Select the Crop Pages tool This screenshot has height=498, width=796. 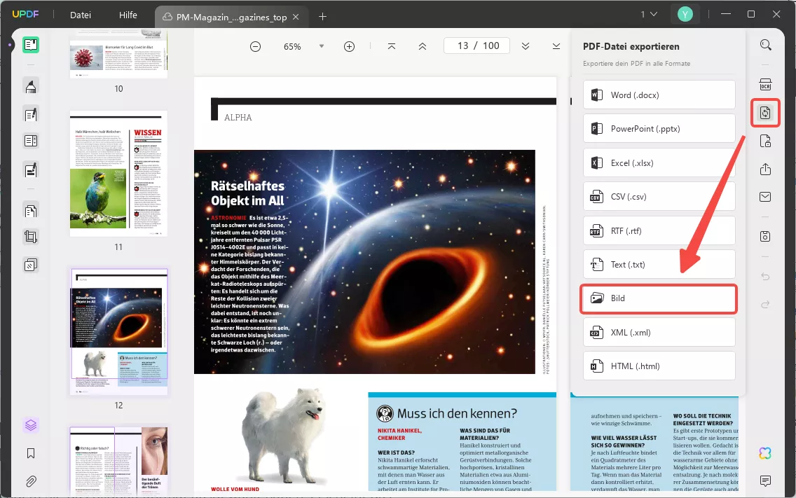coord(31,237)
